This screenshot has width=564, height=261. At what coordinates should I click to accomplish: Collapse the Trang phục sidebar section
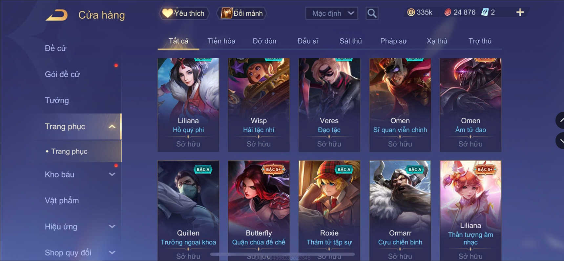click(112, 127)
